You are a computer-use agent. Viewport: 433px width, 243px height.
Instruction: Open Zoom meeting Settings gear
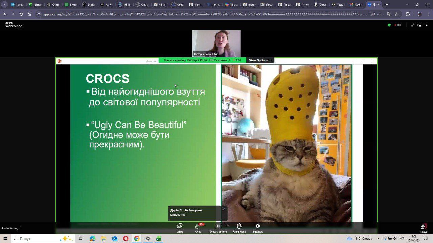click(257, 228)
